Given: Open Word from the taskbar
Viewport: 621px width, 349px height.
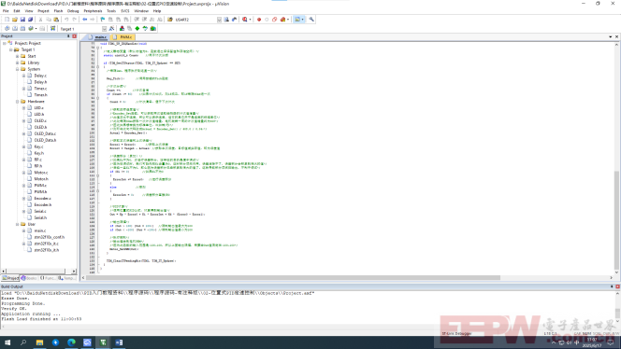Looking at the screenshot, I should 119,342.
